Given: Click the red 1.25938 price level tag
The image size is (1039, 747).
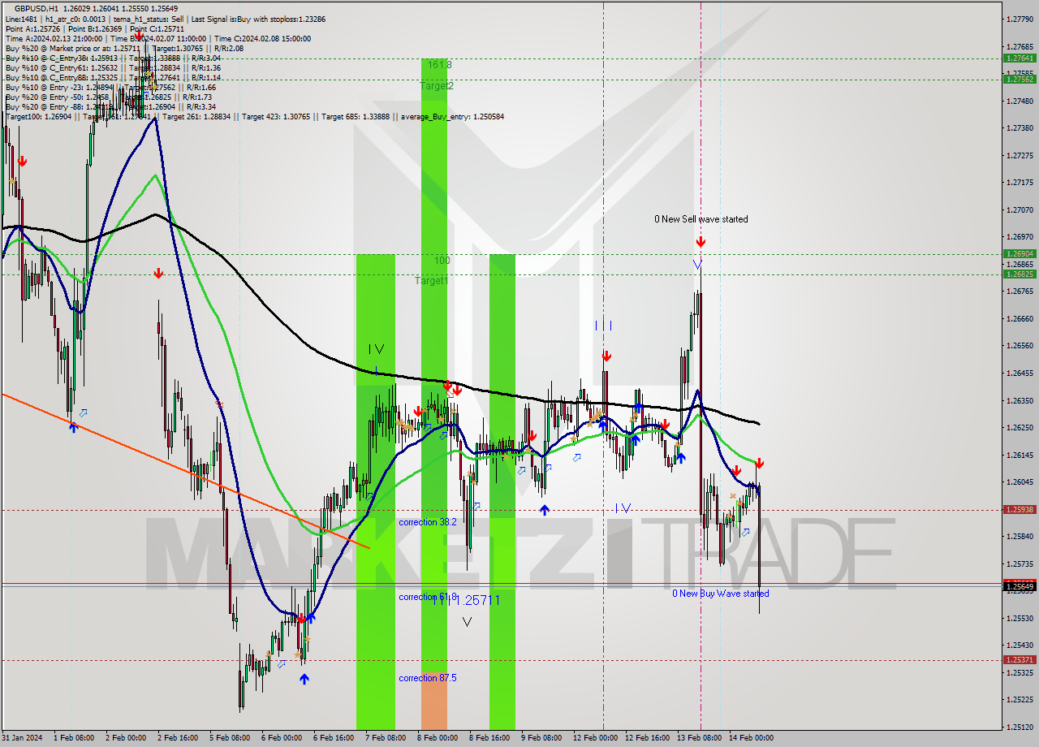Looking at the screenshot, I should (x=1019, y=510).
